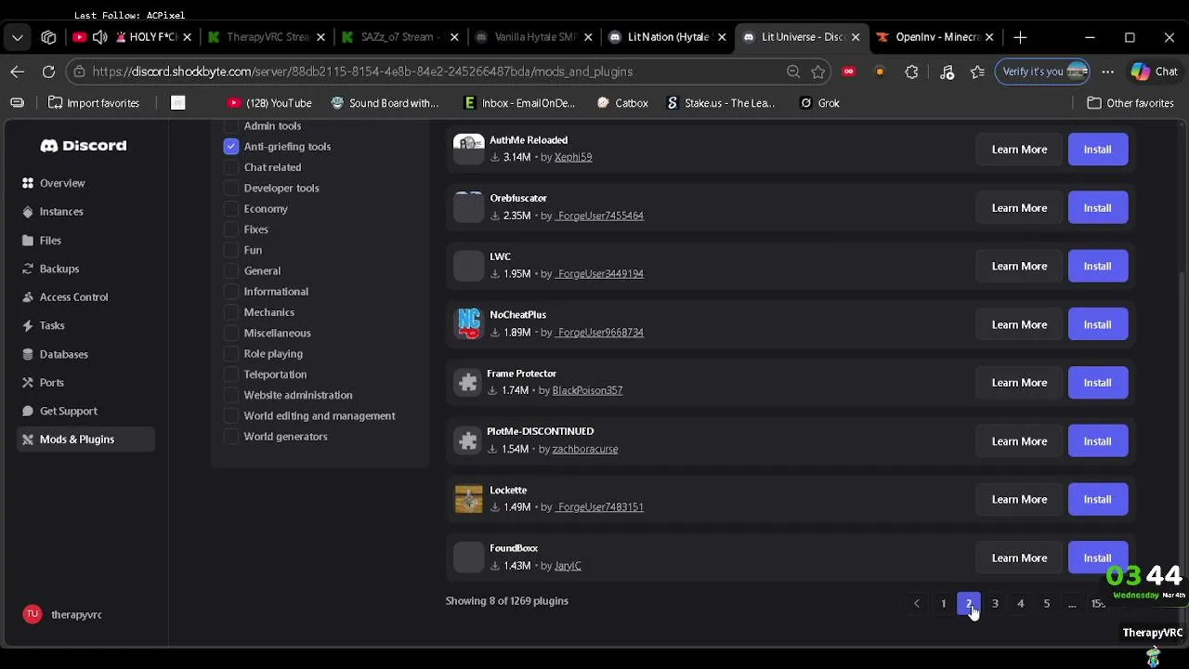
Task: Check the Teleportation checkbox
Action: click(x=231, y=374)
